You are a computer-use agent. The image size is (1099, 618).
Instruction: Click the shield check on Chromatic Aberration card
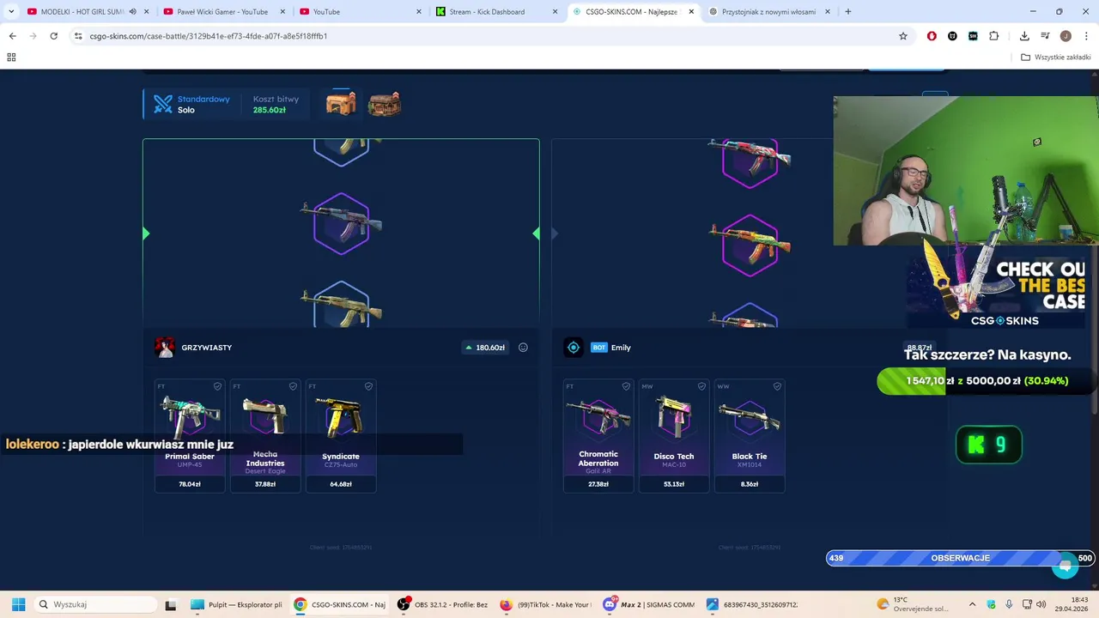coord(626,386)
